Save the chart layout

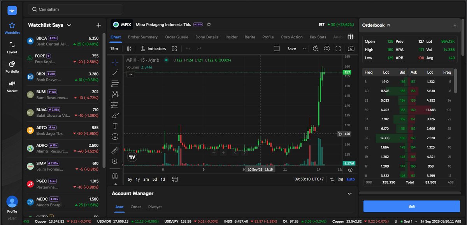pos(291,48)
